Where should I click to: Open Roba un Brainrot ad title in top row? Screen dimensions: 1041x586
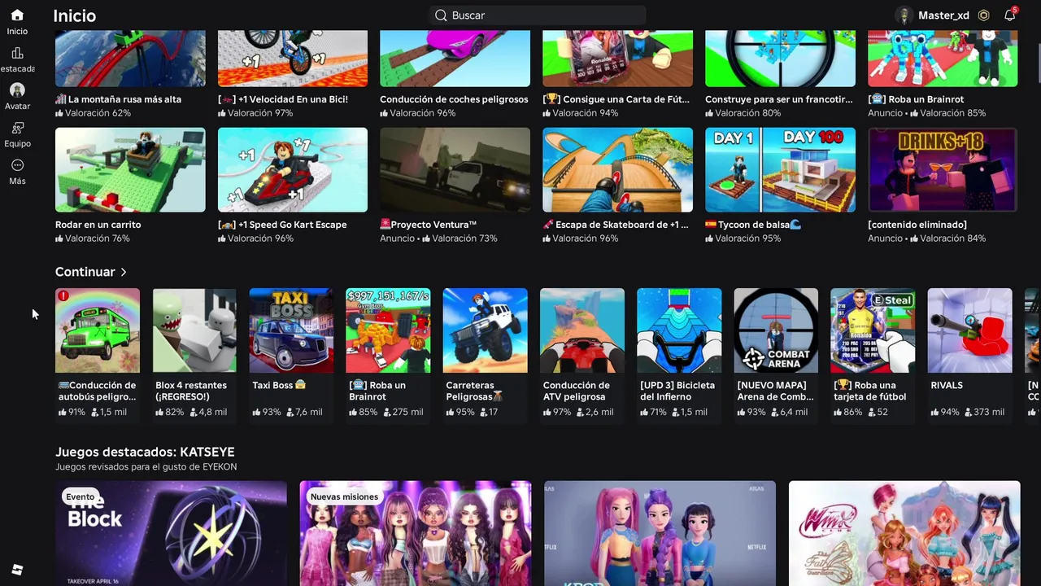[x=916, y=99]
